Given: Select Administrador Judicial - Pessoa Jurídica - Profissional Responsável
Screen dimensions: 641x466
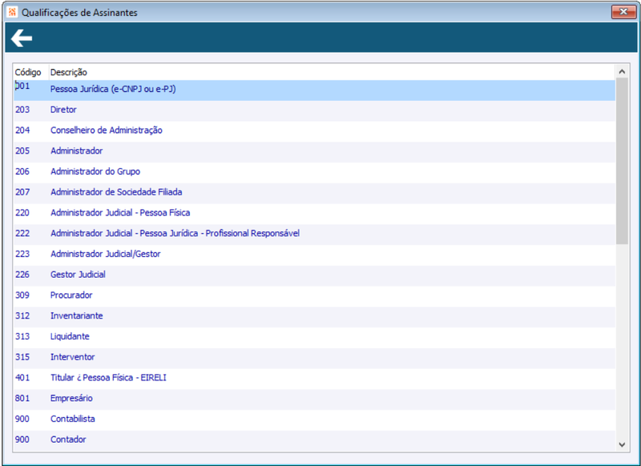Looking at the screenshot, I should tap(314, 235).
